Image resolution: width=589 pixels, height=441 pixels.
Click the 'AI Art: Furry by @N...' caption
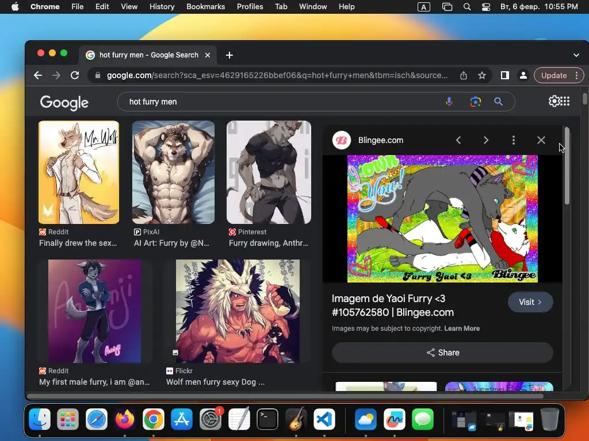[x=171, y=243]
